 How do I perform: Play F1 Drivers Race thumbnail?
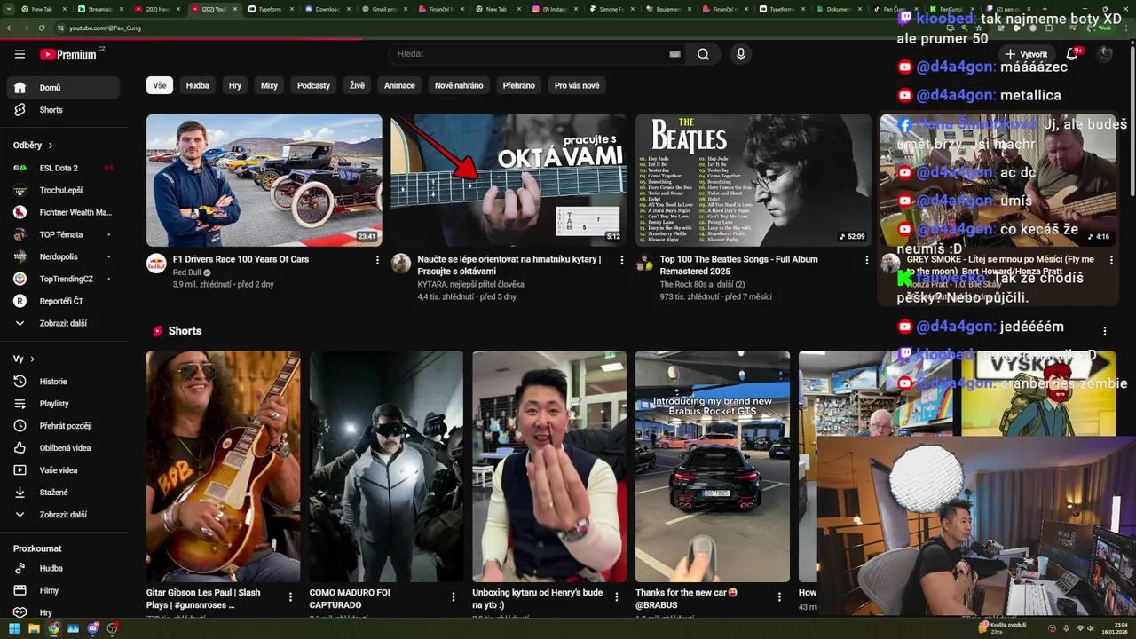[264, 180]
